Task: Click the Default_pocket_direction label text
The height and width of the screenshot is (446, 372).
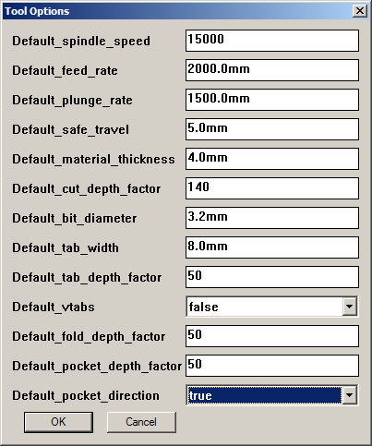Action: pyautogui.click(x=86, y=396)
